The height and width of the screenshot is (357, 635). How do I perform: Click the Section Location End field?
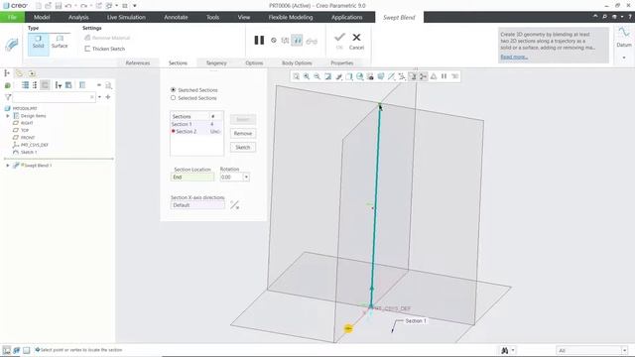point(192,178)
